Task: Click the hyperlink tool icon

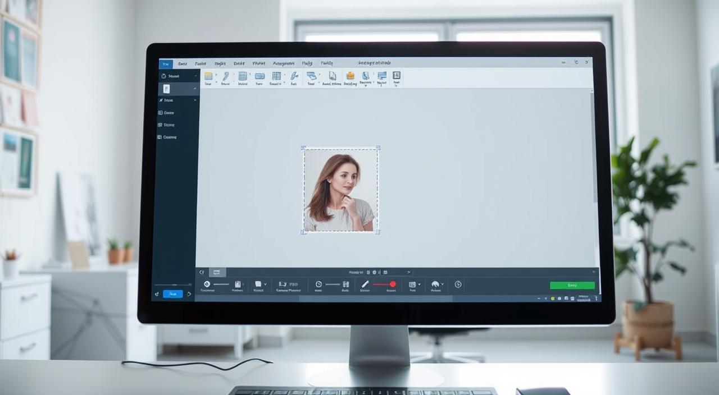Action: (293, 76)
